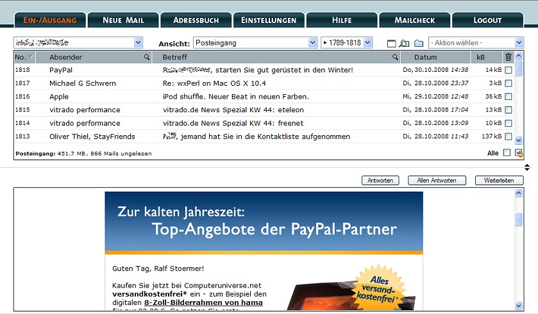The width and height of the screenshot is (538, 314).
Task: Click the Logout tab
Action: [x=487, y=21]
